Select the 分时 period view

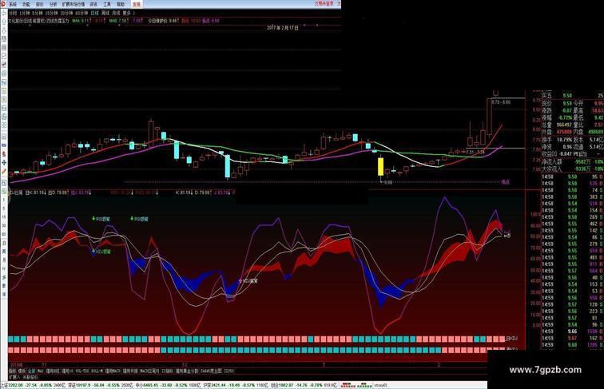point(13,13)
